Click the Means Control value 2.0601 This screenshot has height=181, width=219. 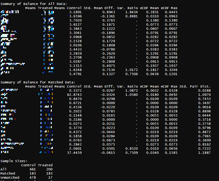75,149
